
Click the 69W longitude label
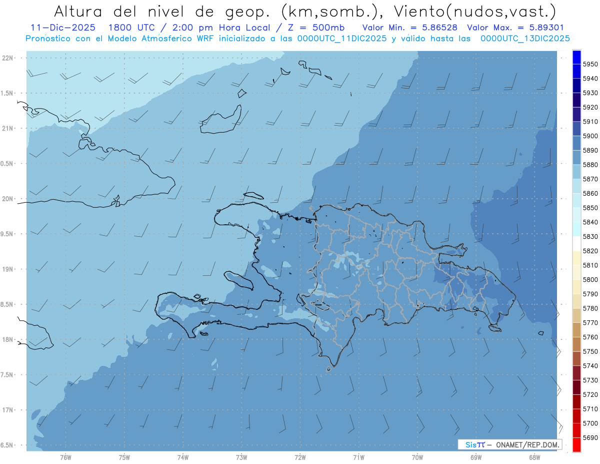coord(476,457)
